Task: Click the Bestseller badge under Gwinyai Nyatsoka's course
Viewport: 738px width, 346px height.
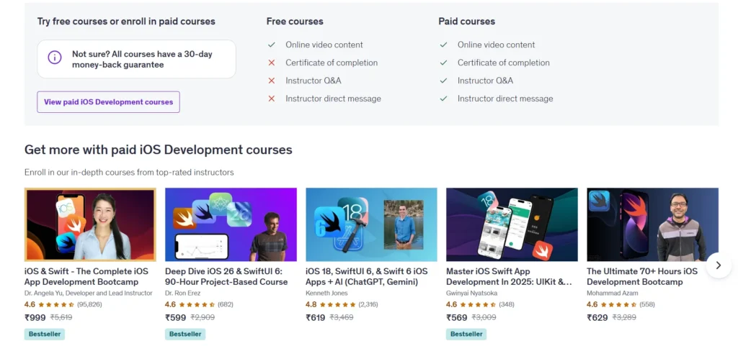Action: (x=466, y=334)
